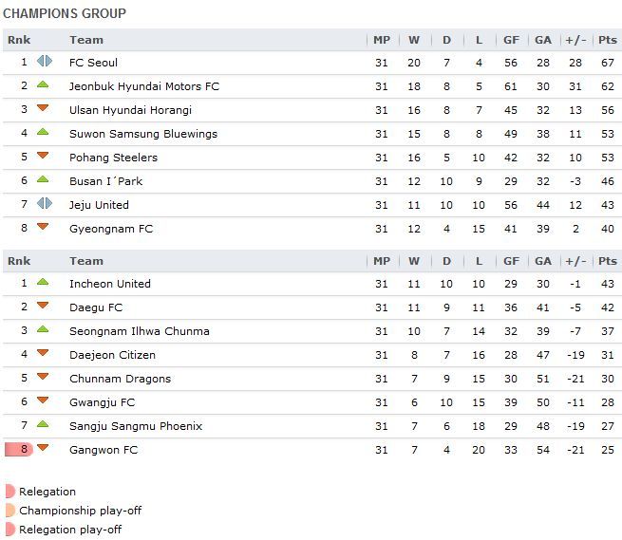Open the Daegu FC team link
This screenshot has width=622, height=540.
point(96,307)
